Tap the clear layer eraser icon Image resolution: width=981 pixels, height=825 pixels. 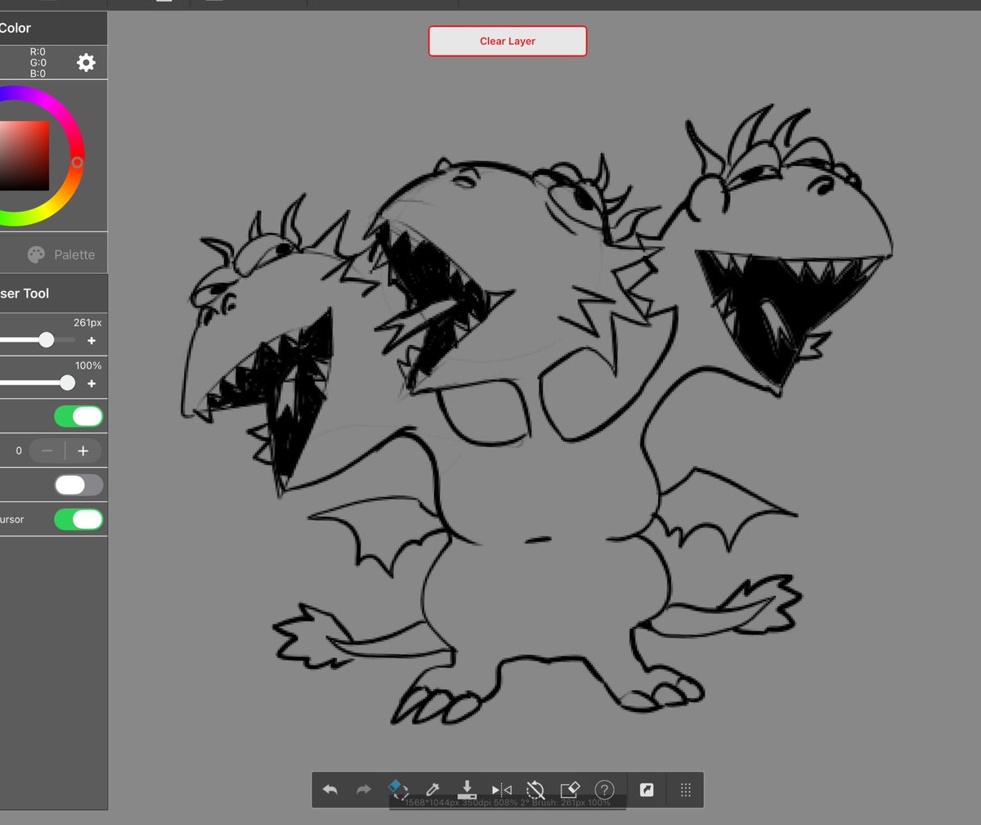[x=570, y=790]
